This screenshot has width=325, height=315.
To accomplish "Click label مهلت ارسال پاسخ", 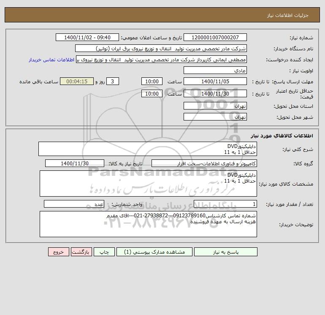I will 292,82.
